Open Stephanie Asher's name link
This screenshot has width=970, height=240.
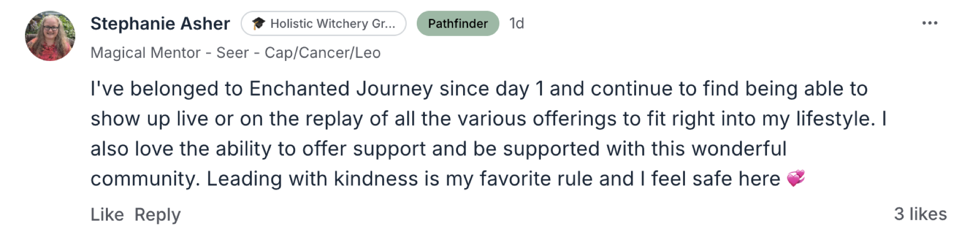pos(160,23)
